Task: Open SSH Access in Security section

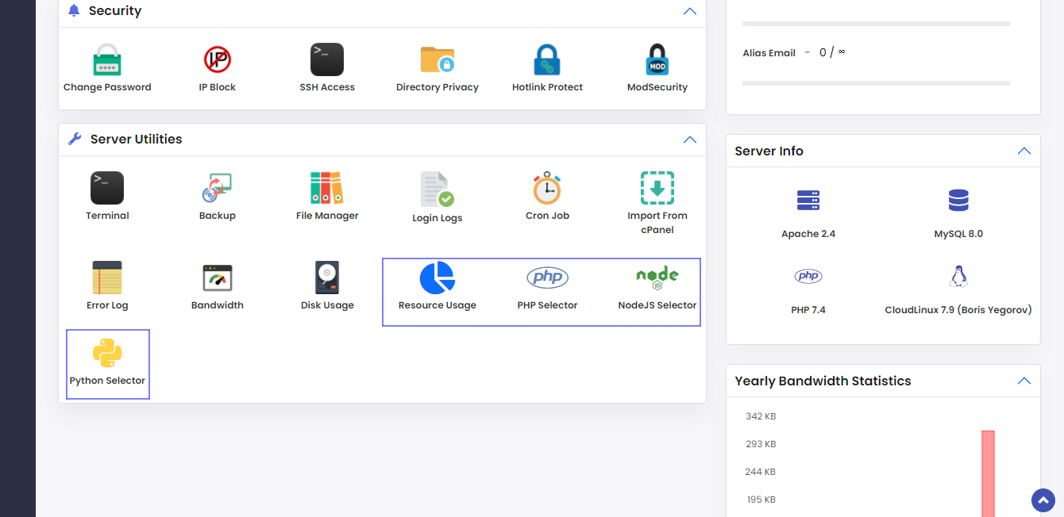Action: [x=326, y=60]
